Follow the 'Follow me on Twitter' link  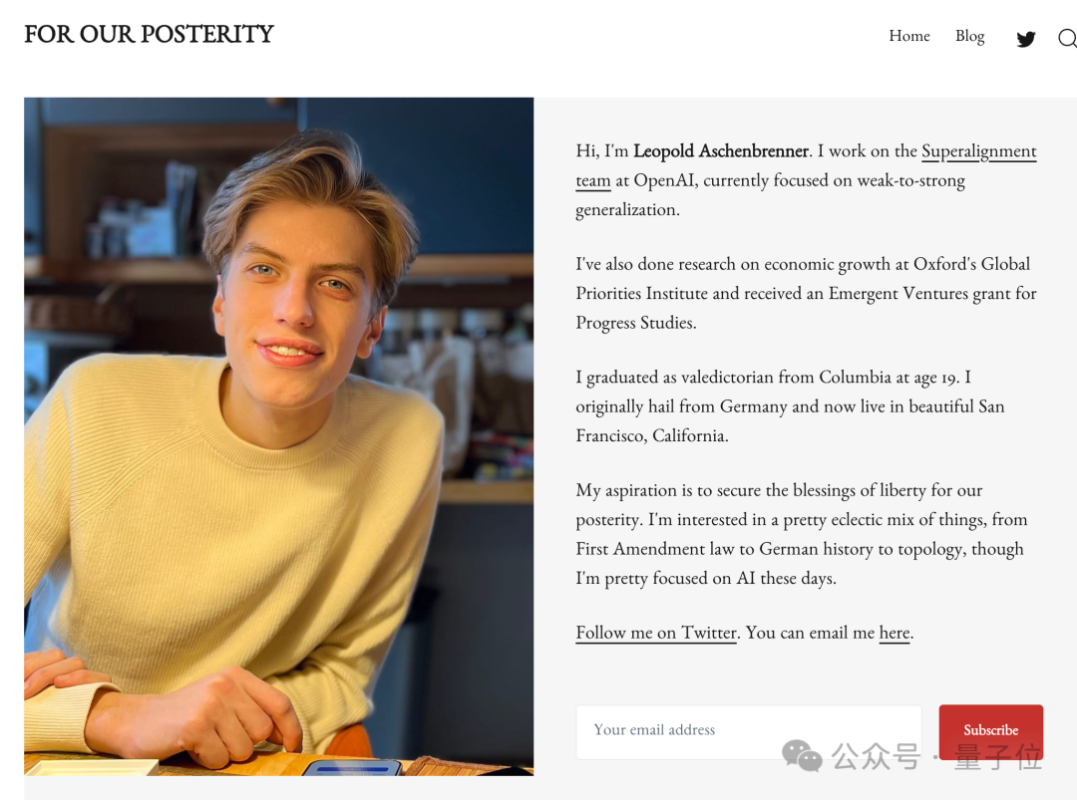click(x=656, y=633)
